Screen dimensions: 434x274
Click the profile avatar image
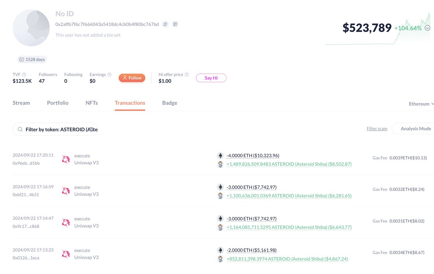[31, 28]
